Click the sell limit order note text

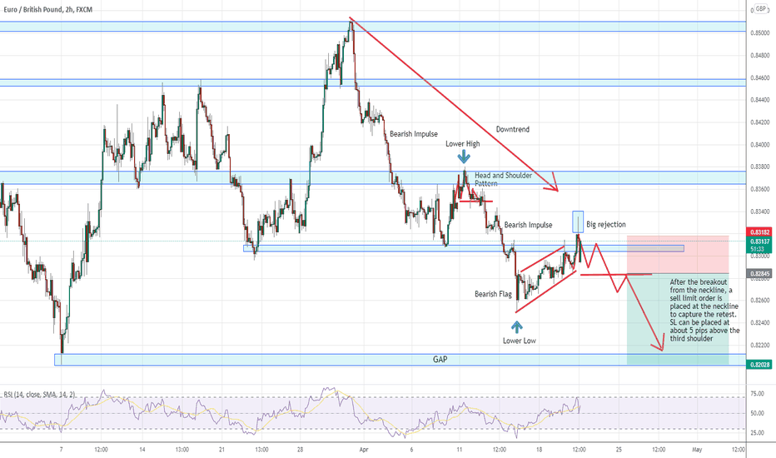point(704,311)
